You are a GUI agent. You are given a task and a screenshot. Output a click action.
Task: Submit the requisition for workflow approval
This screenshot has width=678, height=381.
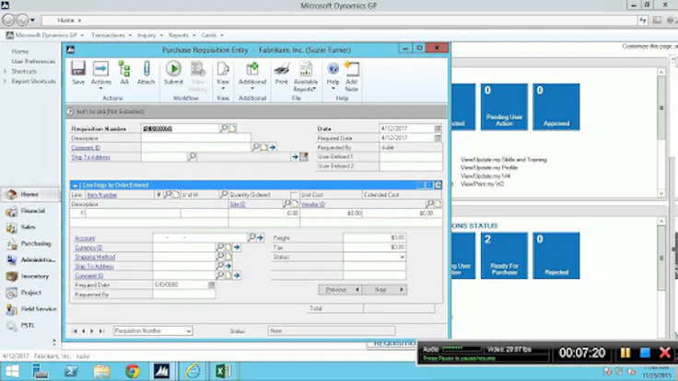(173, 73)
